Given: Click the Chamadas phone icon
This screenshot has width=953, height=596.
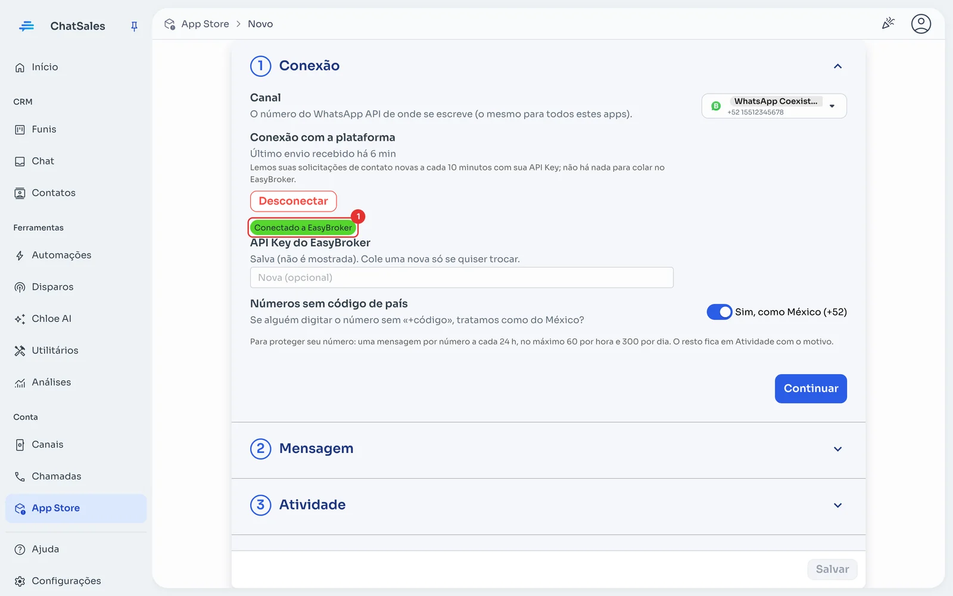Looking at the screenshot, I should (x=20, y=476).
